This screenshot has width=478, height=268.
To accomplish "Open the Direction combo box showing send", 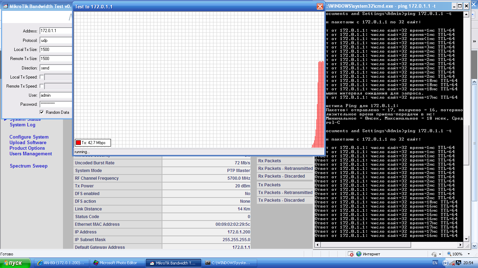I will click(56, 68).
